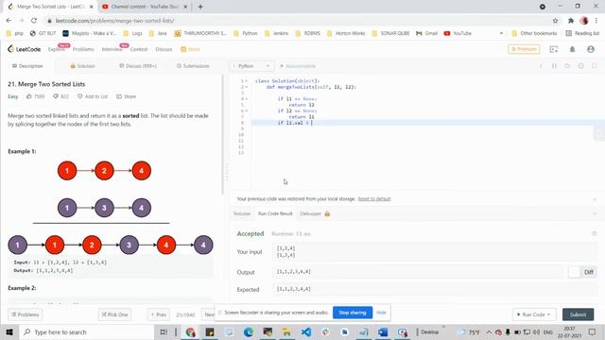Collapse code fold arrow on line 4
Screen dimensions: 605x340
point(247,99)
